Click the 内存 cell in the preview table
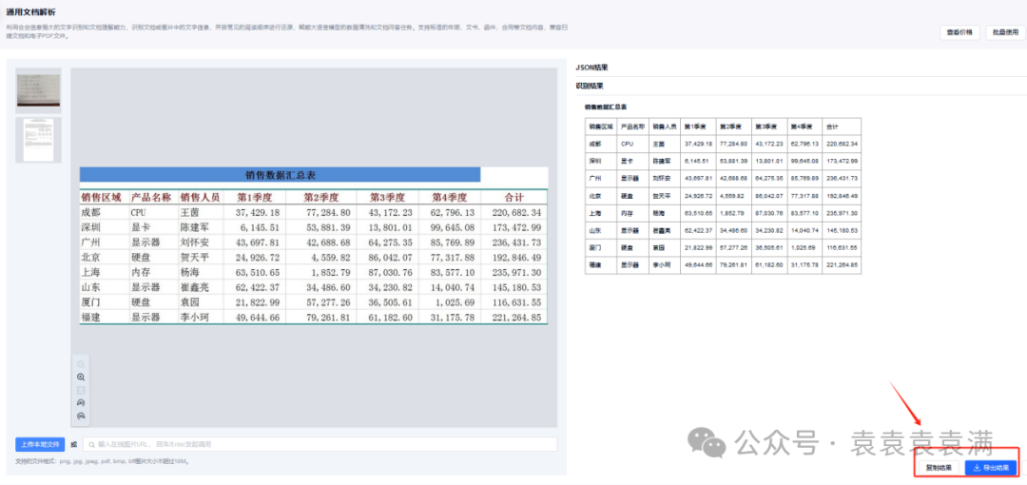 (140, 272)
